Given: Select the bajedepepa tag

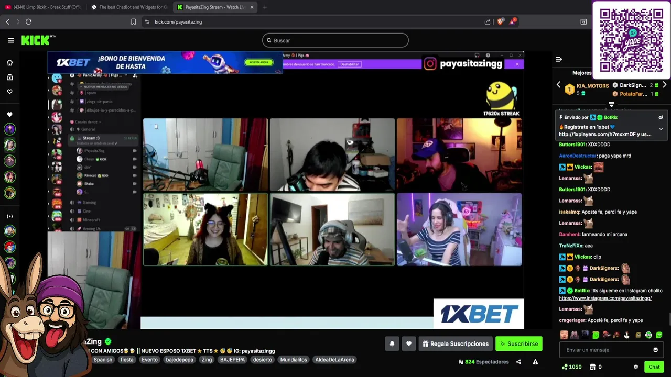Looking at the screenshot, I should coord(179,360).
